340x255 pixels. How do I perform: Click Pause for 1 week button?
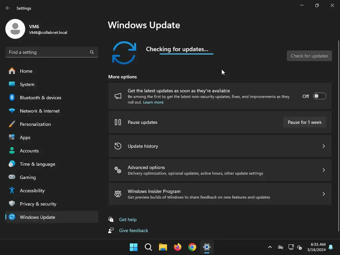pyautogui.click(x=305, y=122)
